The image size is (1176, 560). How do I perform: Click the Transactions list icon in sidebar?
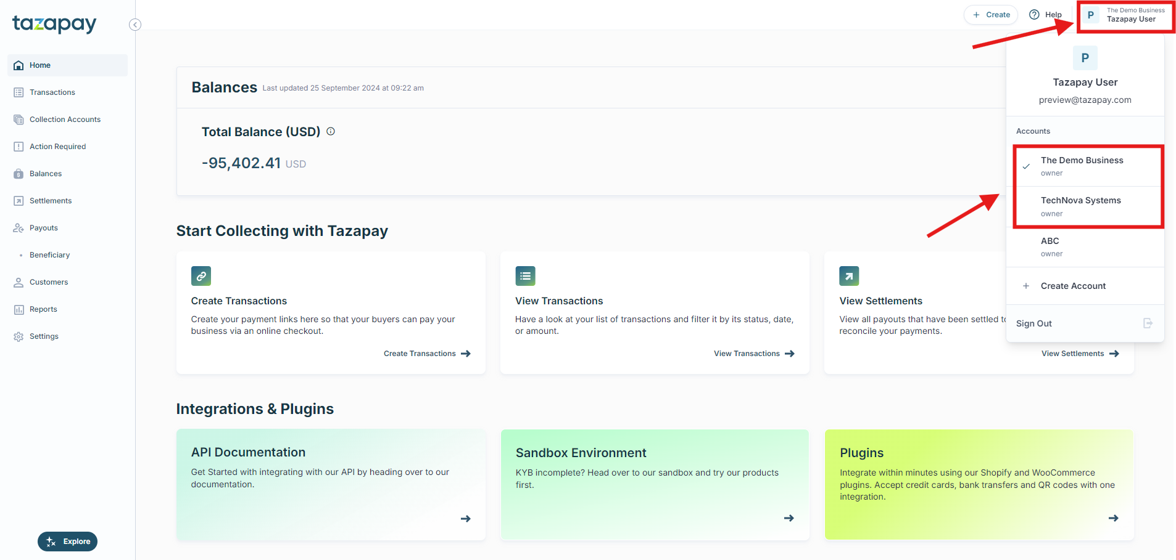pyautogui.click(x=19, y=92)
